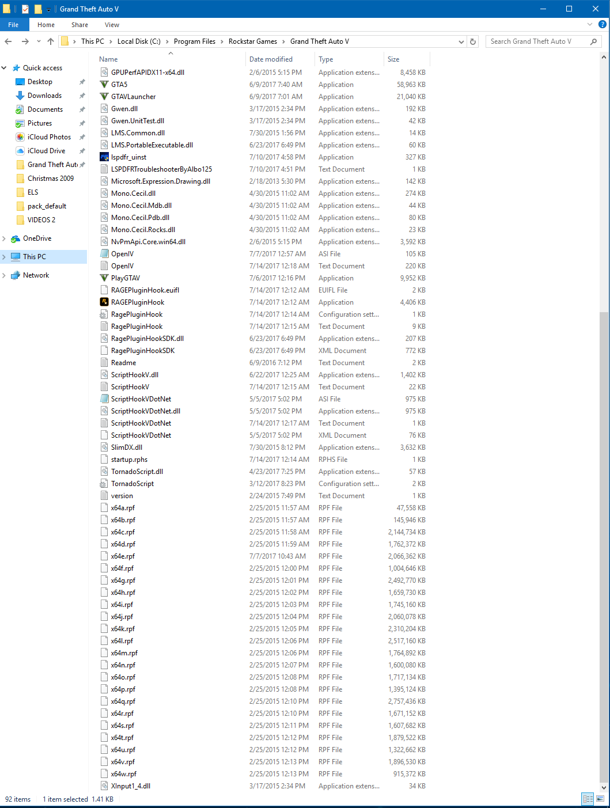Viewport: 610px width, 808px height.
Task: Select the ELS folder in sidebar
Action: click(33, 192)
